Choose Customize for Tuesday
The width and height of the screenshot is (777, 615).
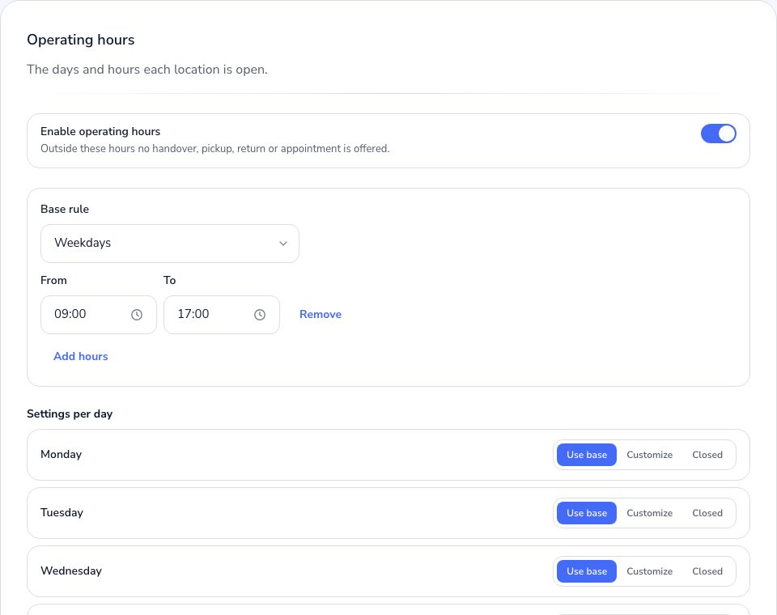pos(649,513)
